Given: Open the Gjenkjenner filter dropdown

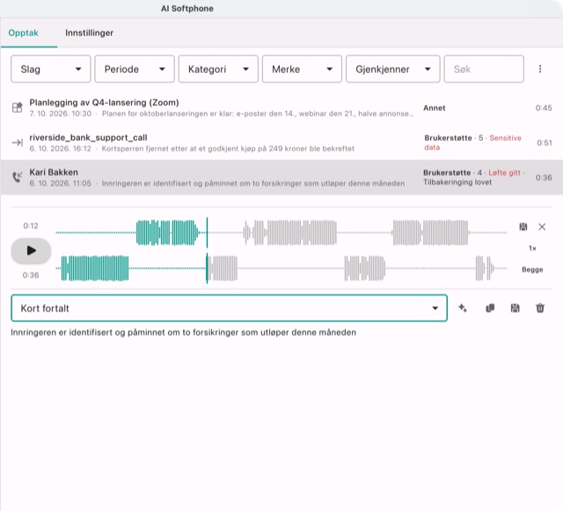Looking at the screenshot, I should 393,69.
